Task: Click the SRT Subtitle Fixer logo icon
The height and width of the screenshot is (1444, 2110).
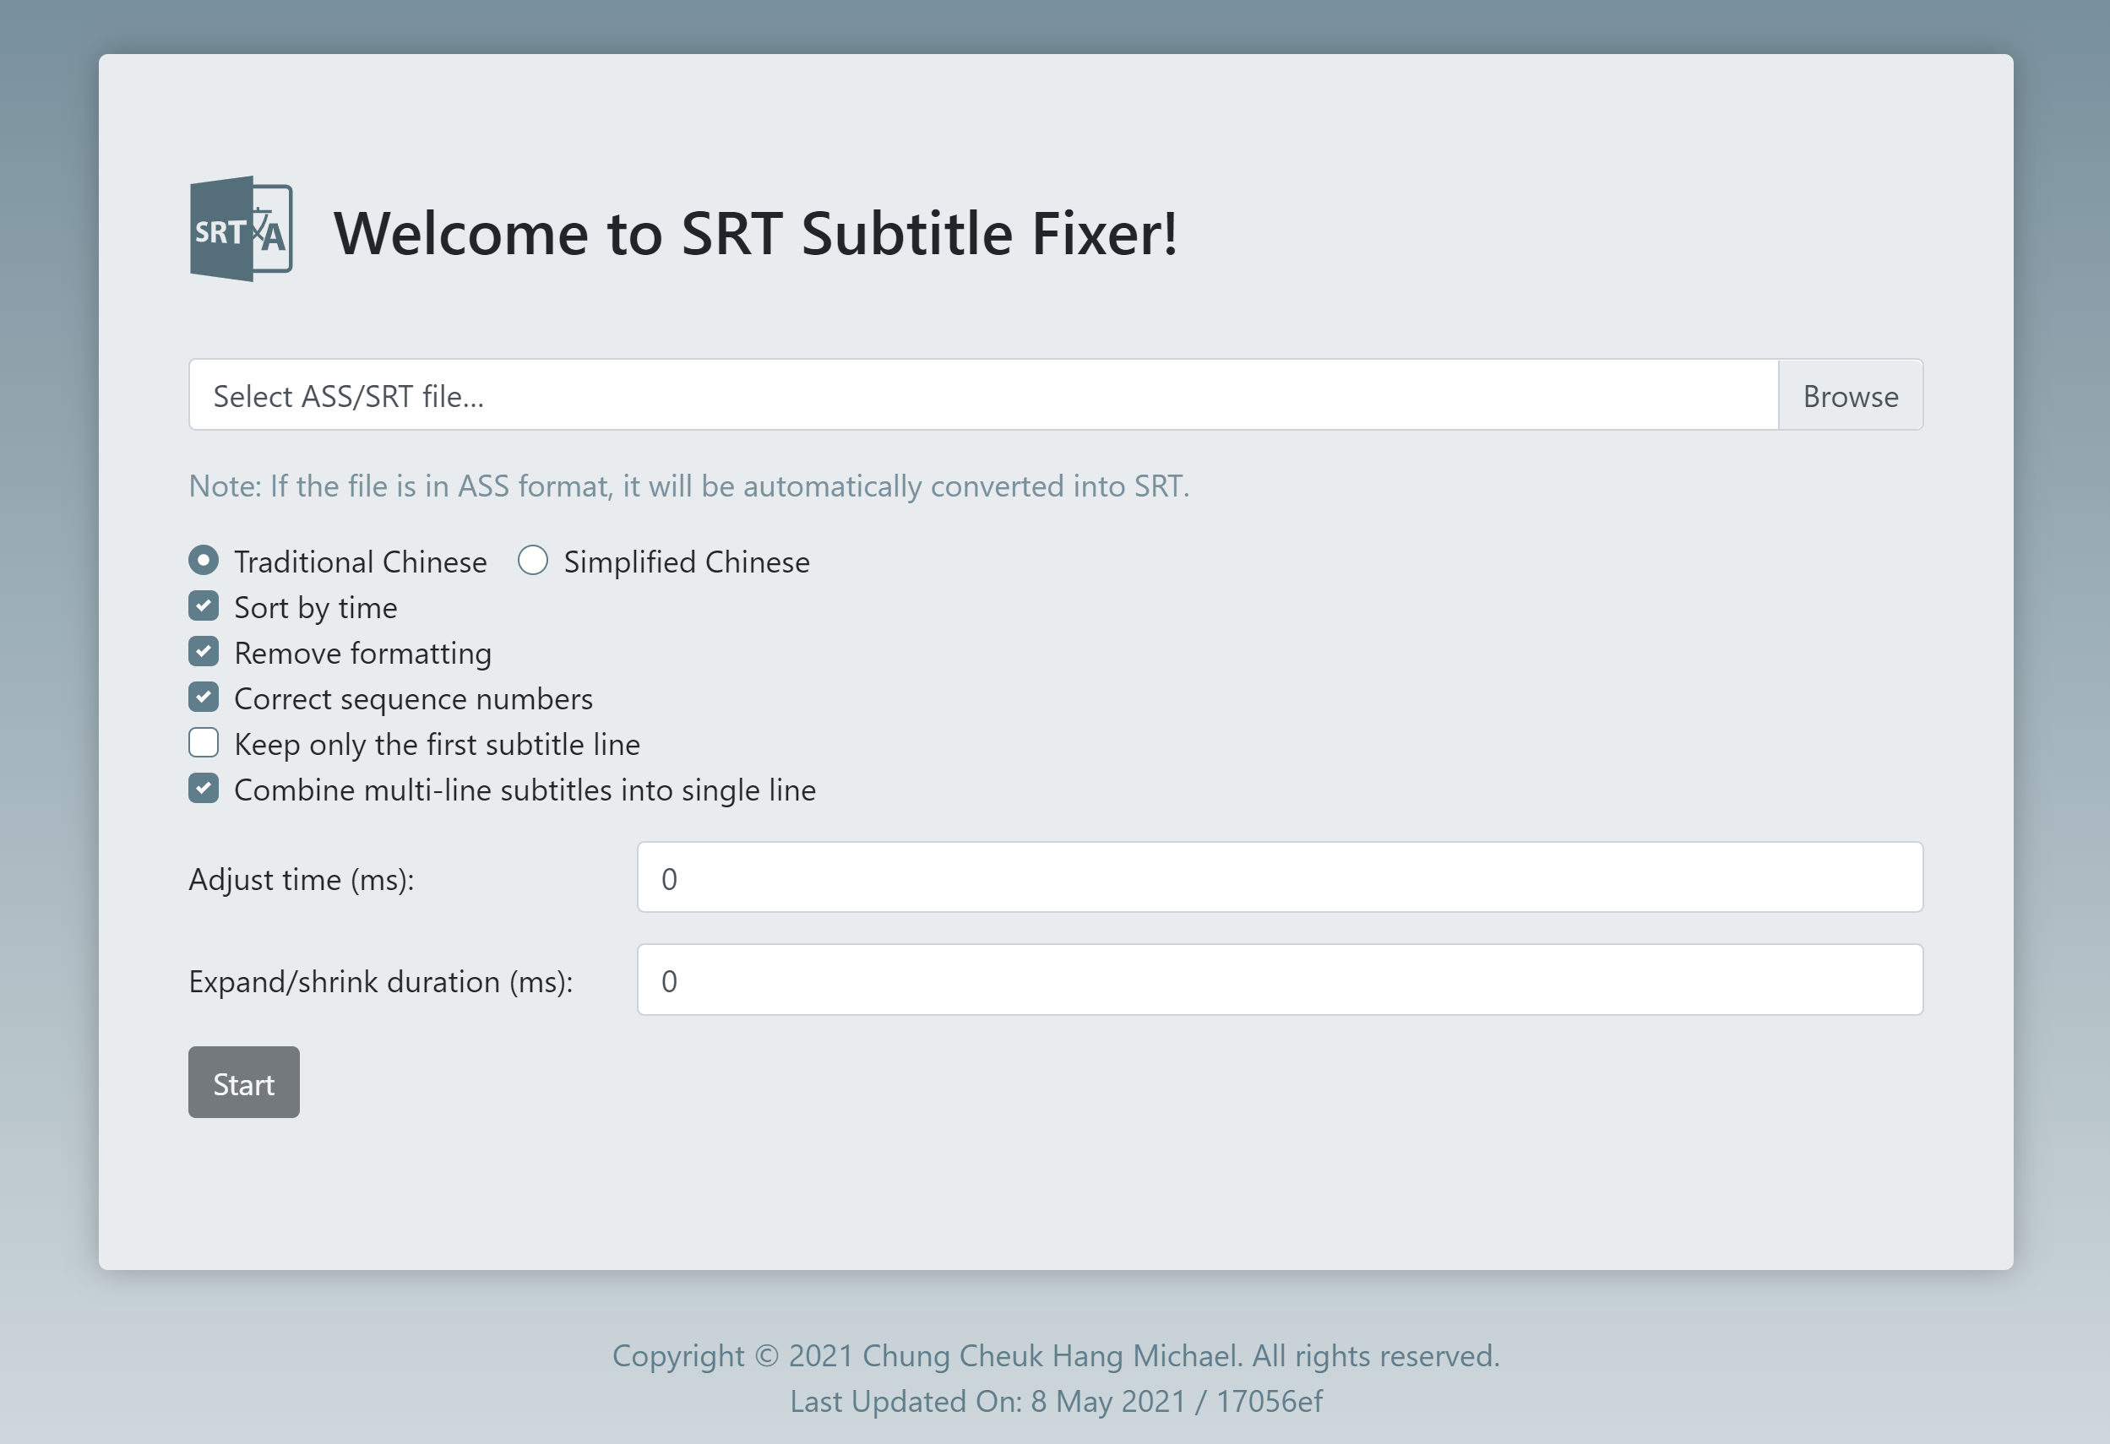Action: (241, 229)
